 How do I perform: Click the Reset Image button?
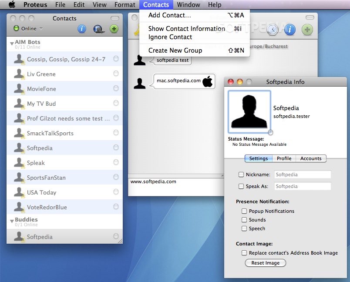click(266, 263)
